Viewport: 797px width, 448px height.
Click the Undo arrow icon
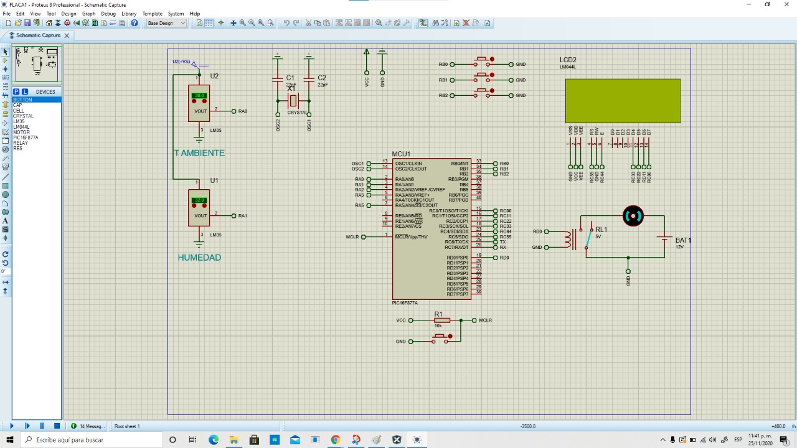click(286, 23)
